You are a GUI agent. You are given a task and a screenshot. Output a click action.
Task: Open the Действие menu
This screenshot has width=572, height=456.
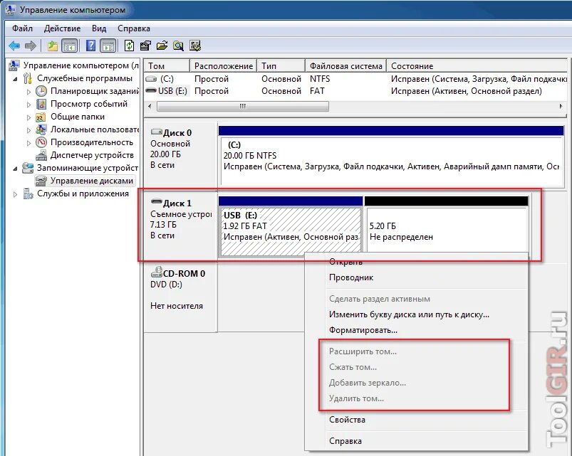(63, 28)
